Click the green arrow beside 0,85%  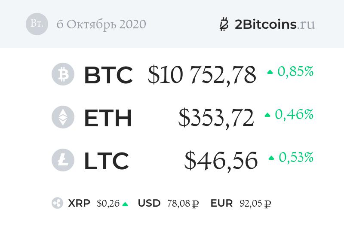click(270, 72)
